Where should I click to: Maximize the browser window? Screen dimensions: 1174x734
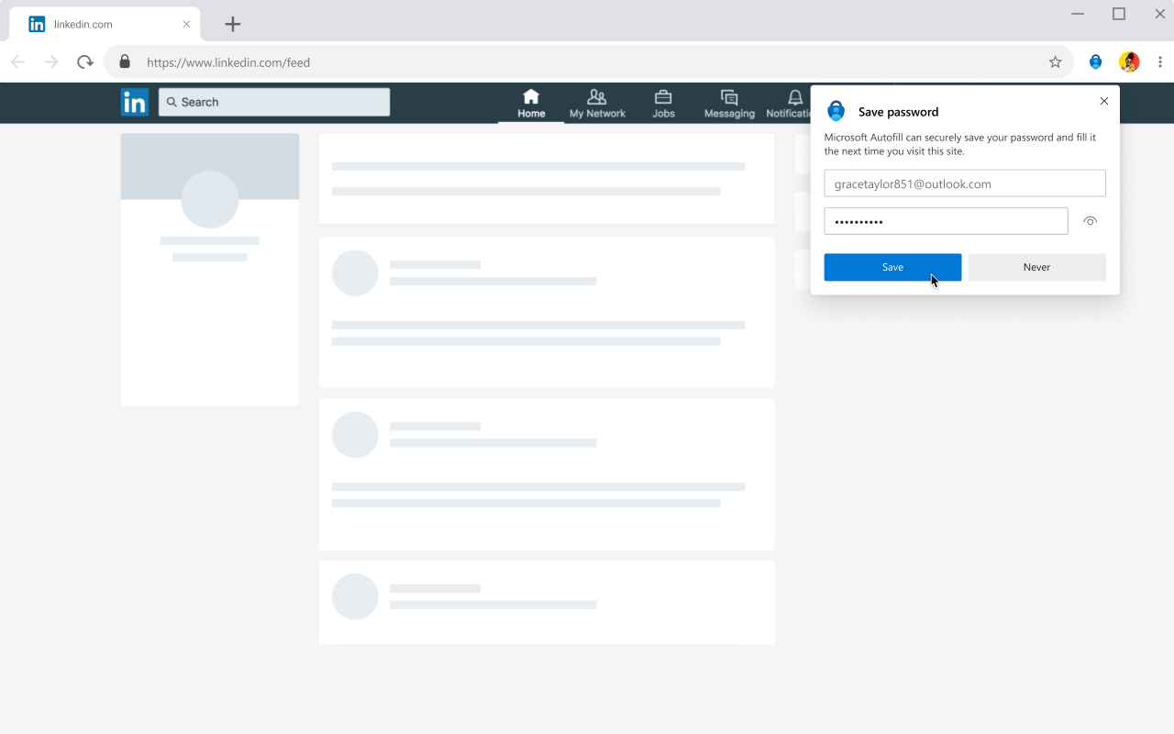[1119, 14]
